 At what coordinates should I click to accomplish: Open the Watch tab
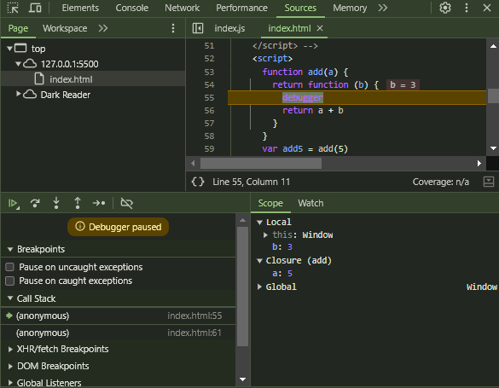tap(310, 203)
